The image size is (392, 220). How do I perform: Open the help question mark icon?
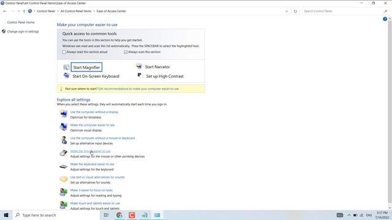(x=385, y=19)
